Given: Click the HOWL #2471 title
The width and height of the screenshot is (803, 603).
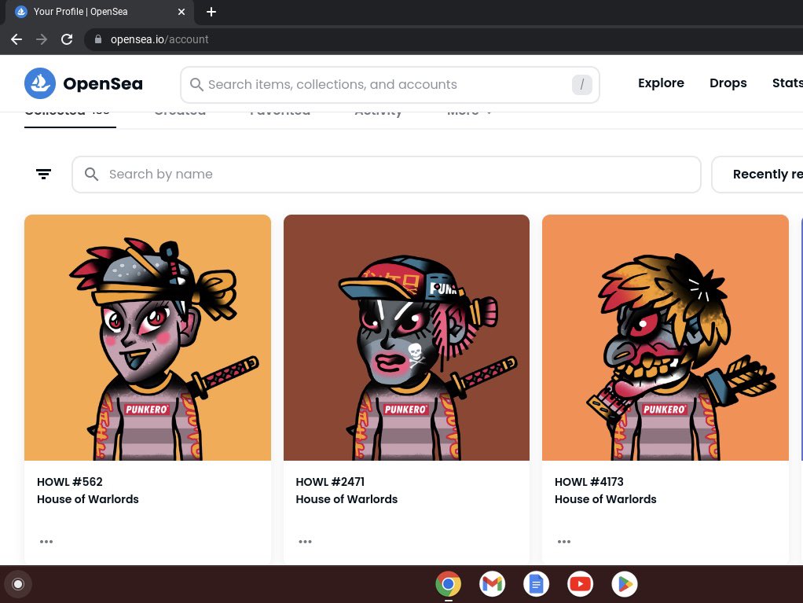Looking at the screenshot, I should pos(330,482).
